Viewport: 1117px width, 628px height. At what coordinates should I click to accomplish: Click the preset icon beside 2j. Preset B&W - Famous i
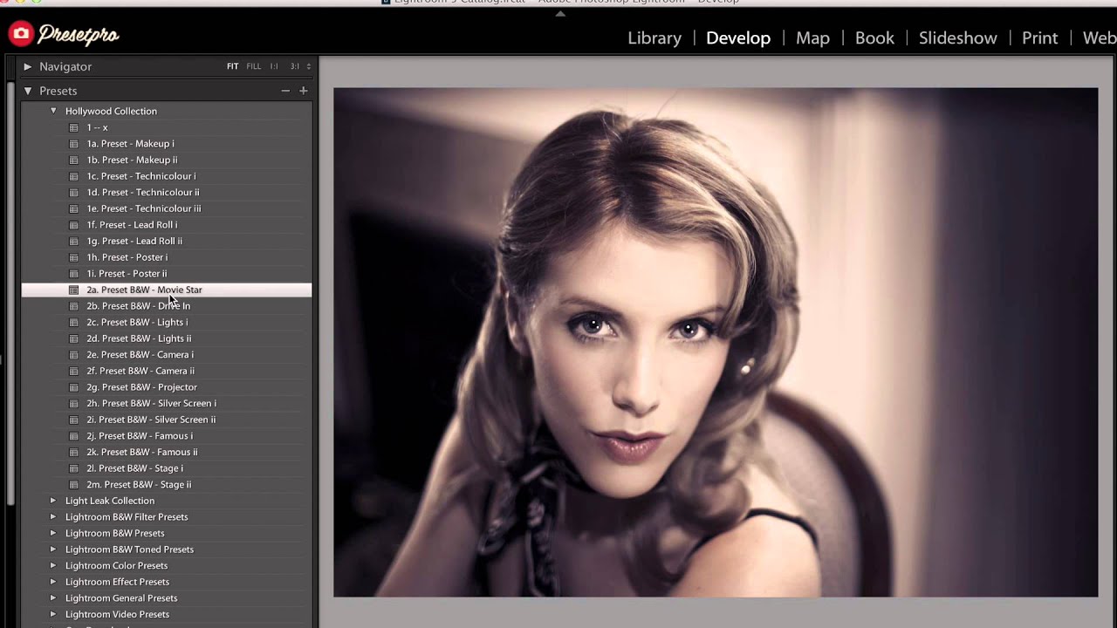pyautogui.click(x=74, y=436)
